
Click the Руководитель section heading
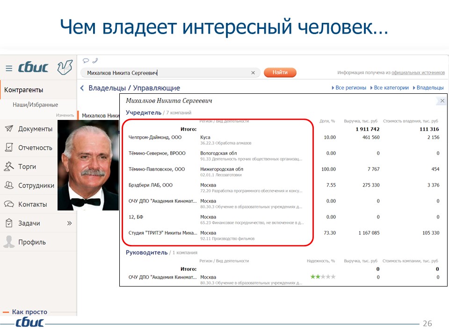click(x=146, y=252)
